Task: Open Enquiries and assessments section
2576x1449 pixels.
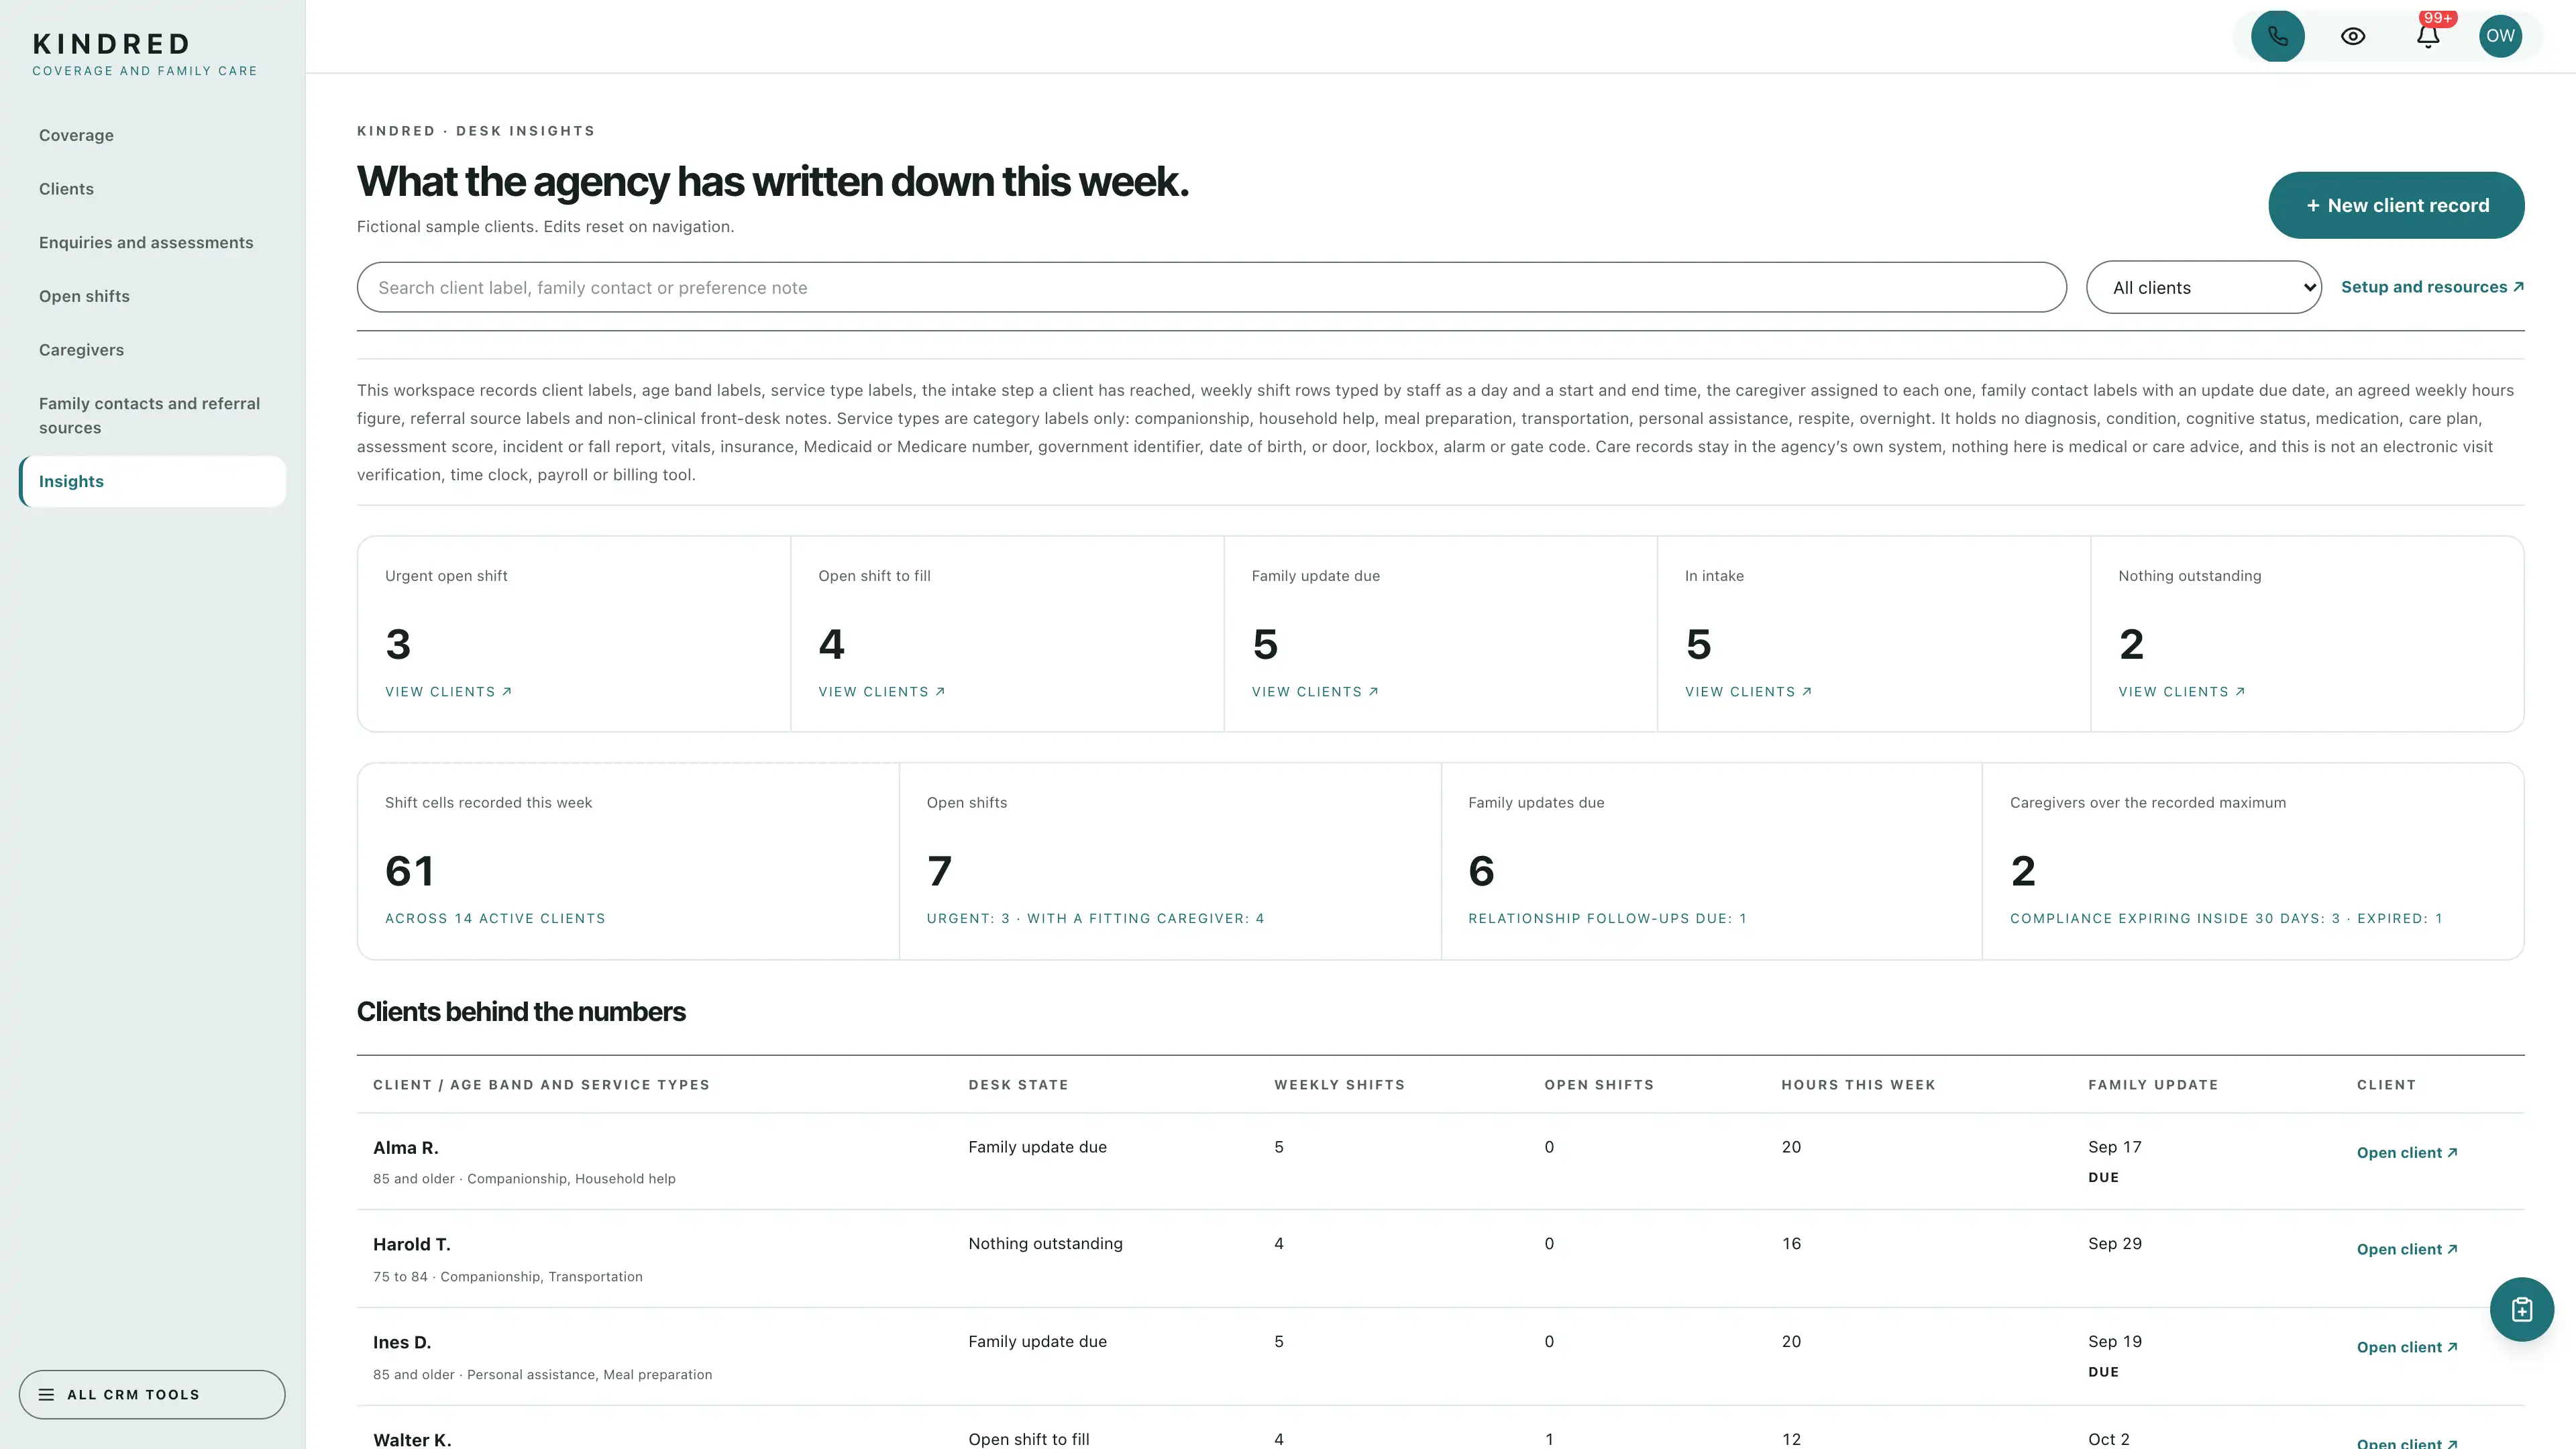Action: (146, 243)
